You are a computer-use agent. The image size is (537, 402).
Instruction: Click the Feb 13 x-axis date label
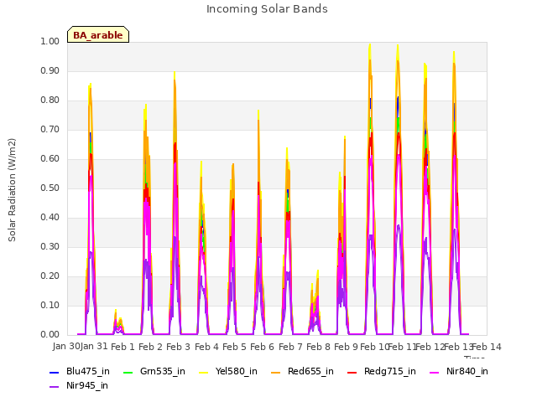point(458,347)
